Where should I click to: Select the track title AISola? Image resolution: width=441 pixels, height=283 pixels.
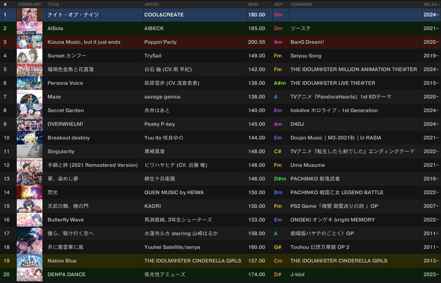55,28
